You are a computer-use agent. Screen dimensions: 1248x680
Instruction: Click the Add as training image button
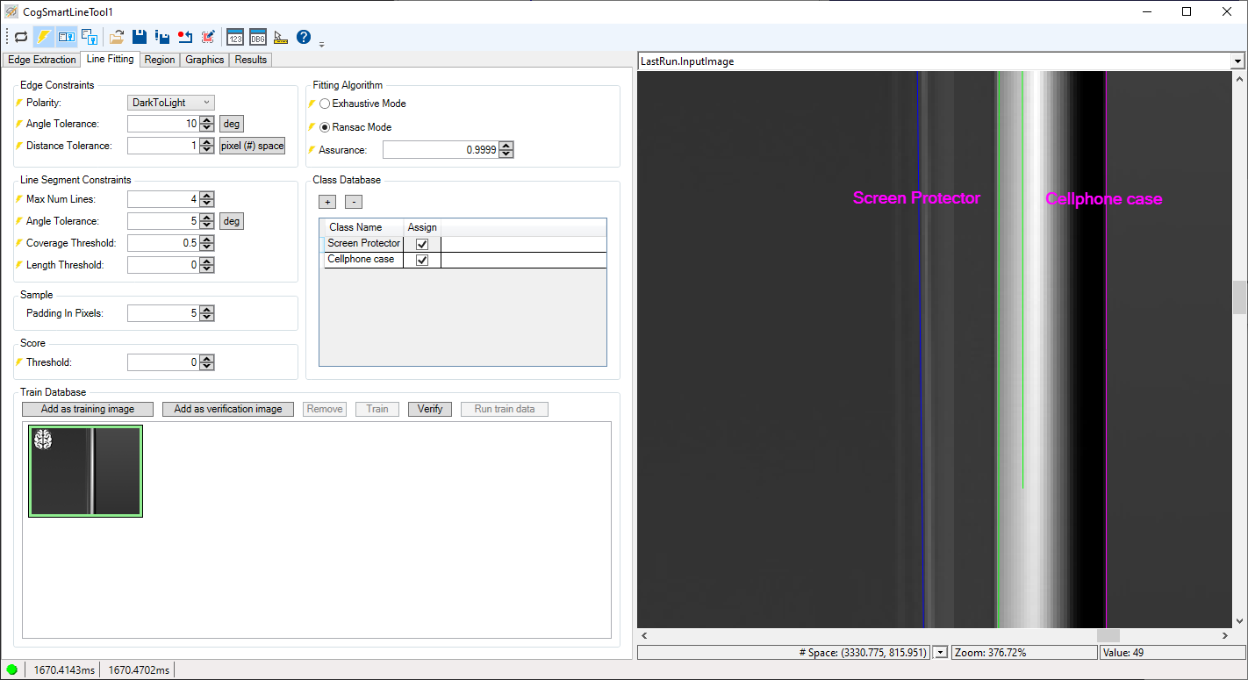(x=87, y=408)
